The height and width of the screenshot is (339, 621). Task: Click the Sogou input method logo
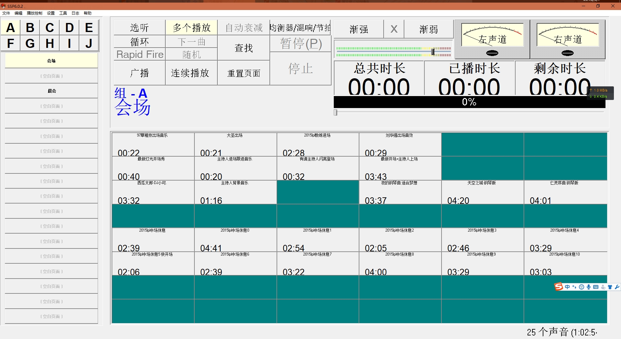[558, 287]
